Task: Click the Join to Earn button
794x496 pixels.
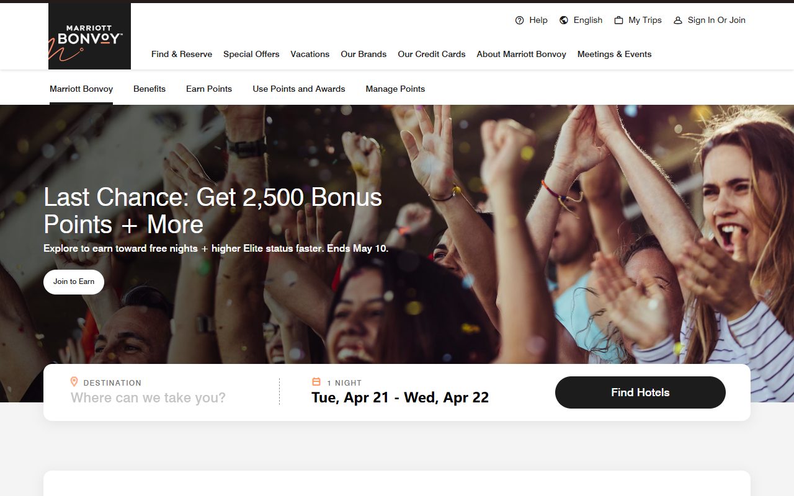Action: pyautogui.click(x=73, y=281)
